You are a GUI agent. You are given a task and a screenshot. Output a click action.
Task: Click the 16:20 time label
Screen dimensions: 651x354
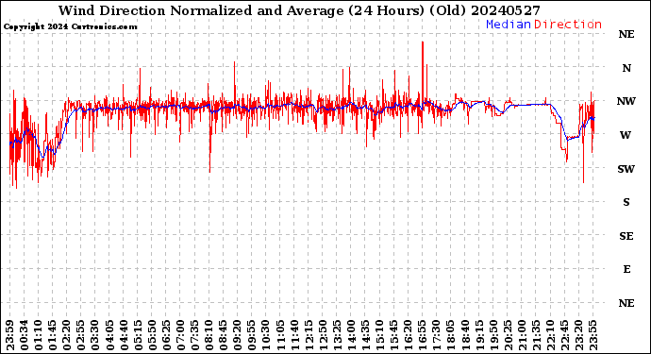[408, 335]
